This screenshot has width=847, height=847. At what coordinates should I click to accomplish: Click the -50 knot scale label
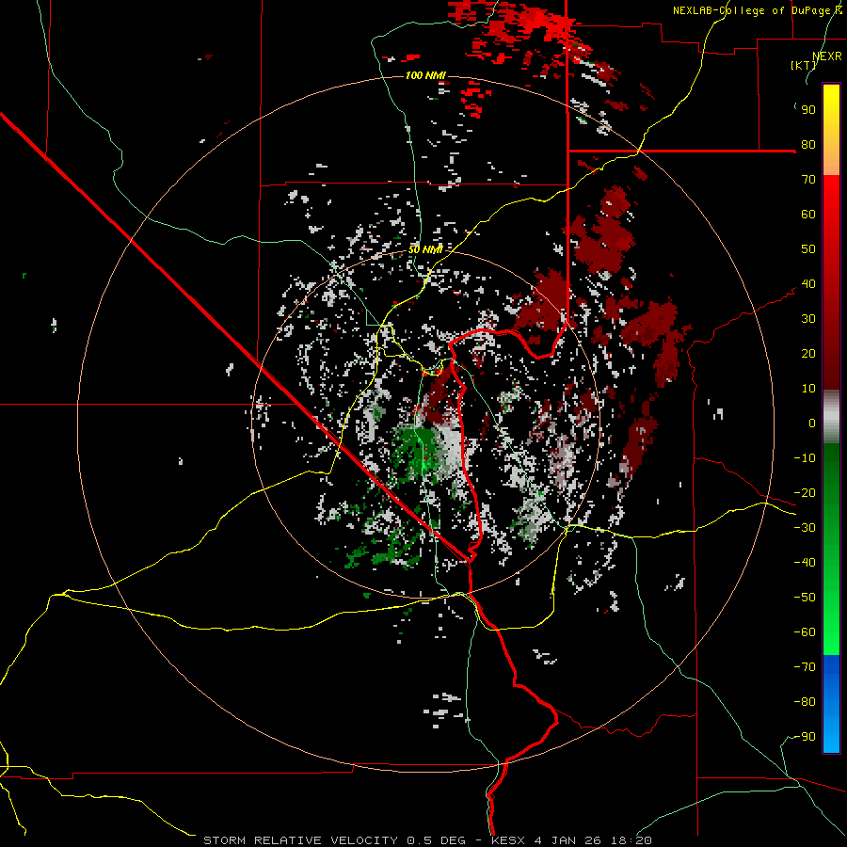point(805,598)
